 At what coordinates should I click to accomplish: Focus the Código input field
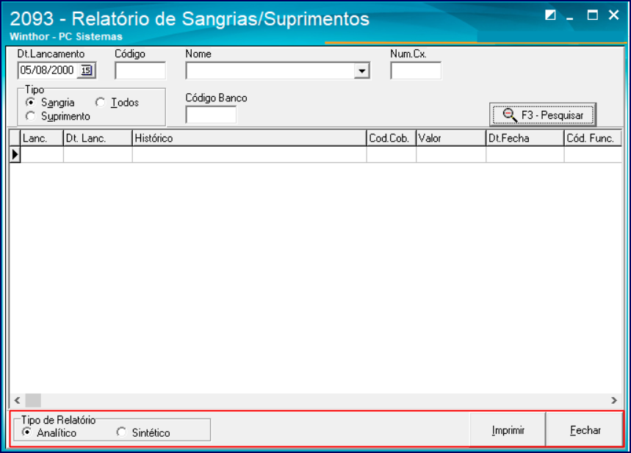coord(140,70)
